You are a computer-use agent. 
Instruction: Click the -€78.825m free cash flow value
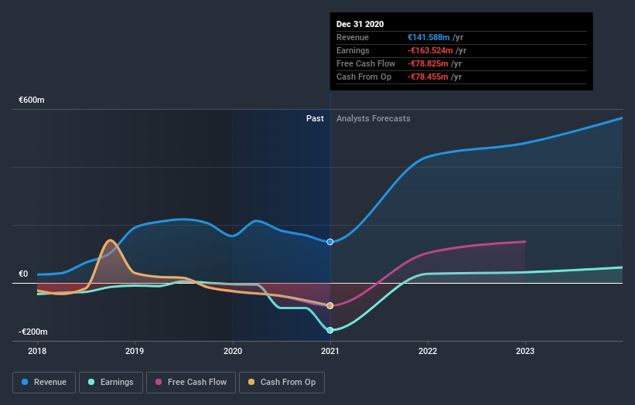(428, 63)
